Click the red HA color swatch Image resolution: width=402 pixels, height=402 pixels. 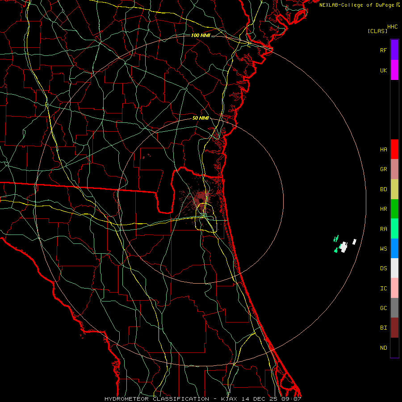coord(394,149)
